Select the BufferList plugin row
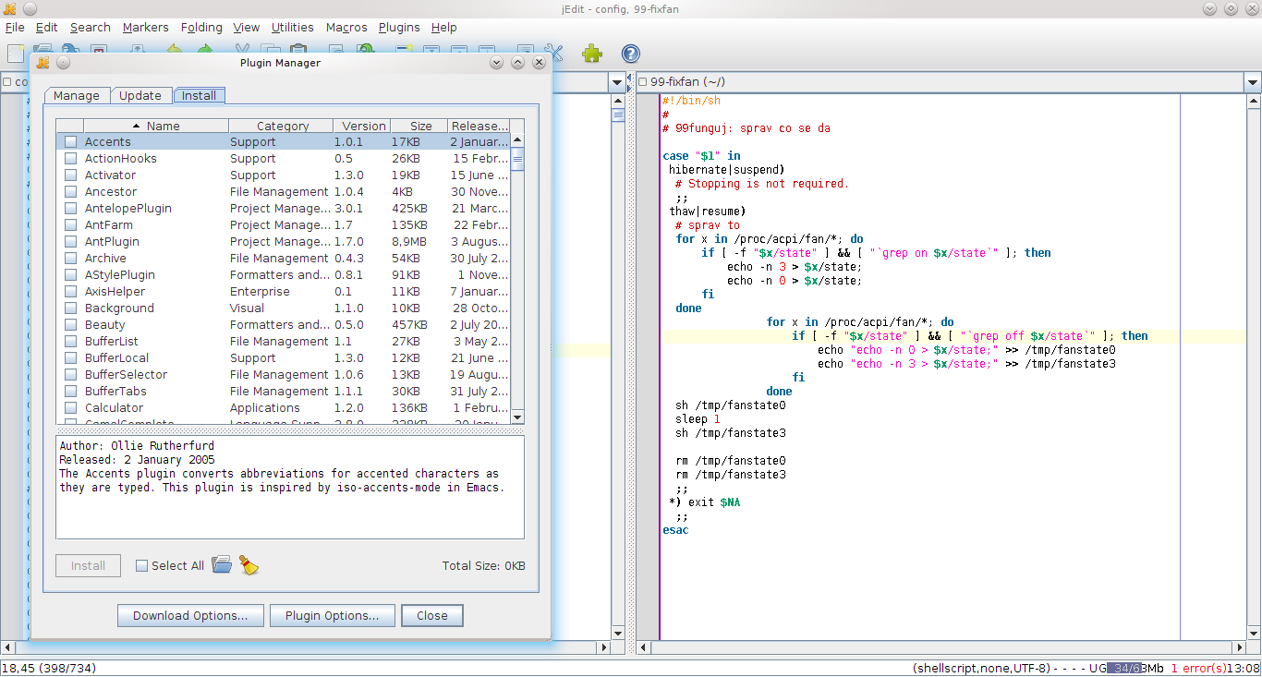 [284, 342]
